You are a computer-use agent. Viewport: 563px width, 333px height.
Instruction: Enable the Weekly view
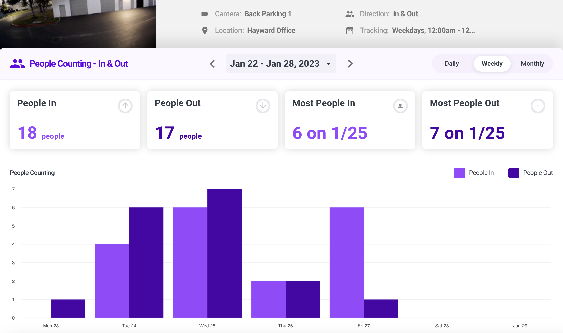(x=492, y=63)
